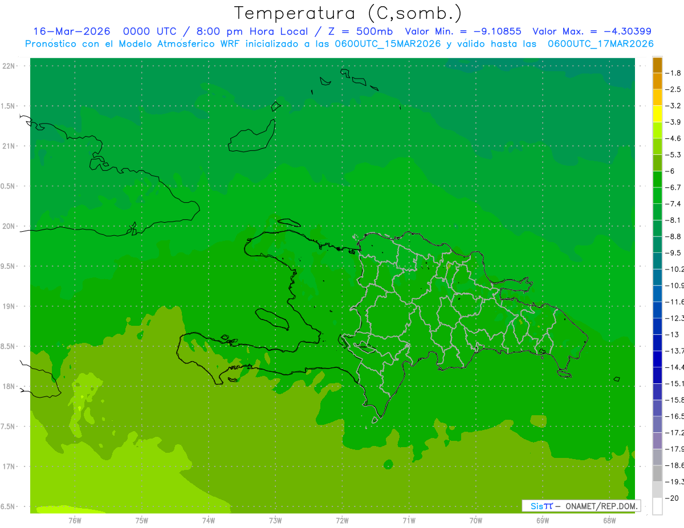Click the '-4.6' color bar value

[x=674, y=138]
